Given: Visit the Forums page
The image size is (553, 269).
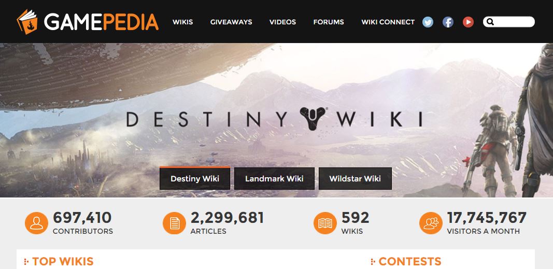Looking at the screenshot, I should click(x=329, y=22).
